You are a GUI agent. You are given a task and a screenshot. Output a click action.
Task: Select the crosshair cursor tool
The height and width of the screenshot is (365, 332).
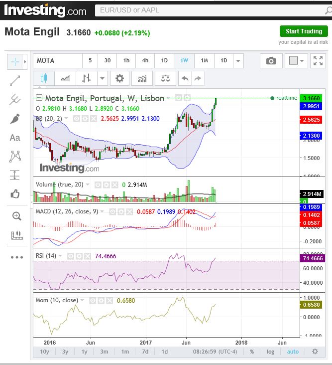15,62
